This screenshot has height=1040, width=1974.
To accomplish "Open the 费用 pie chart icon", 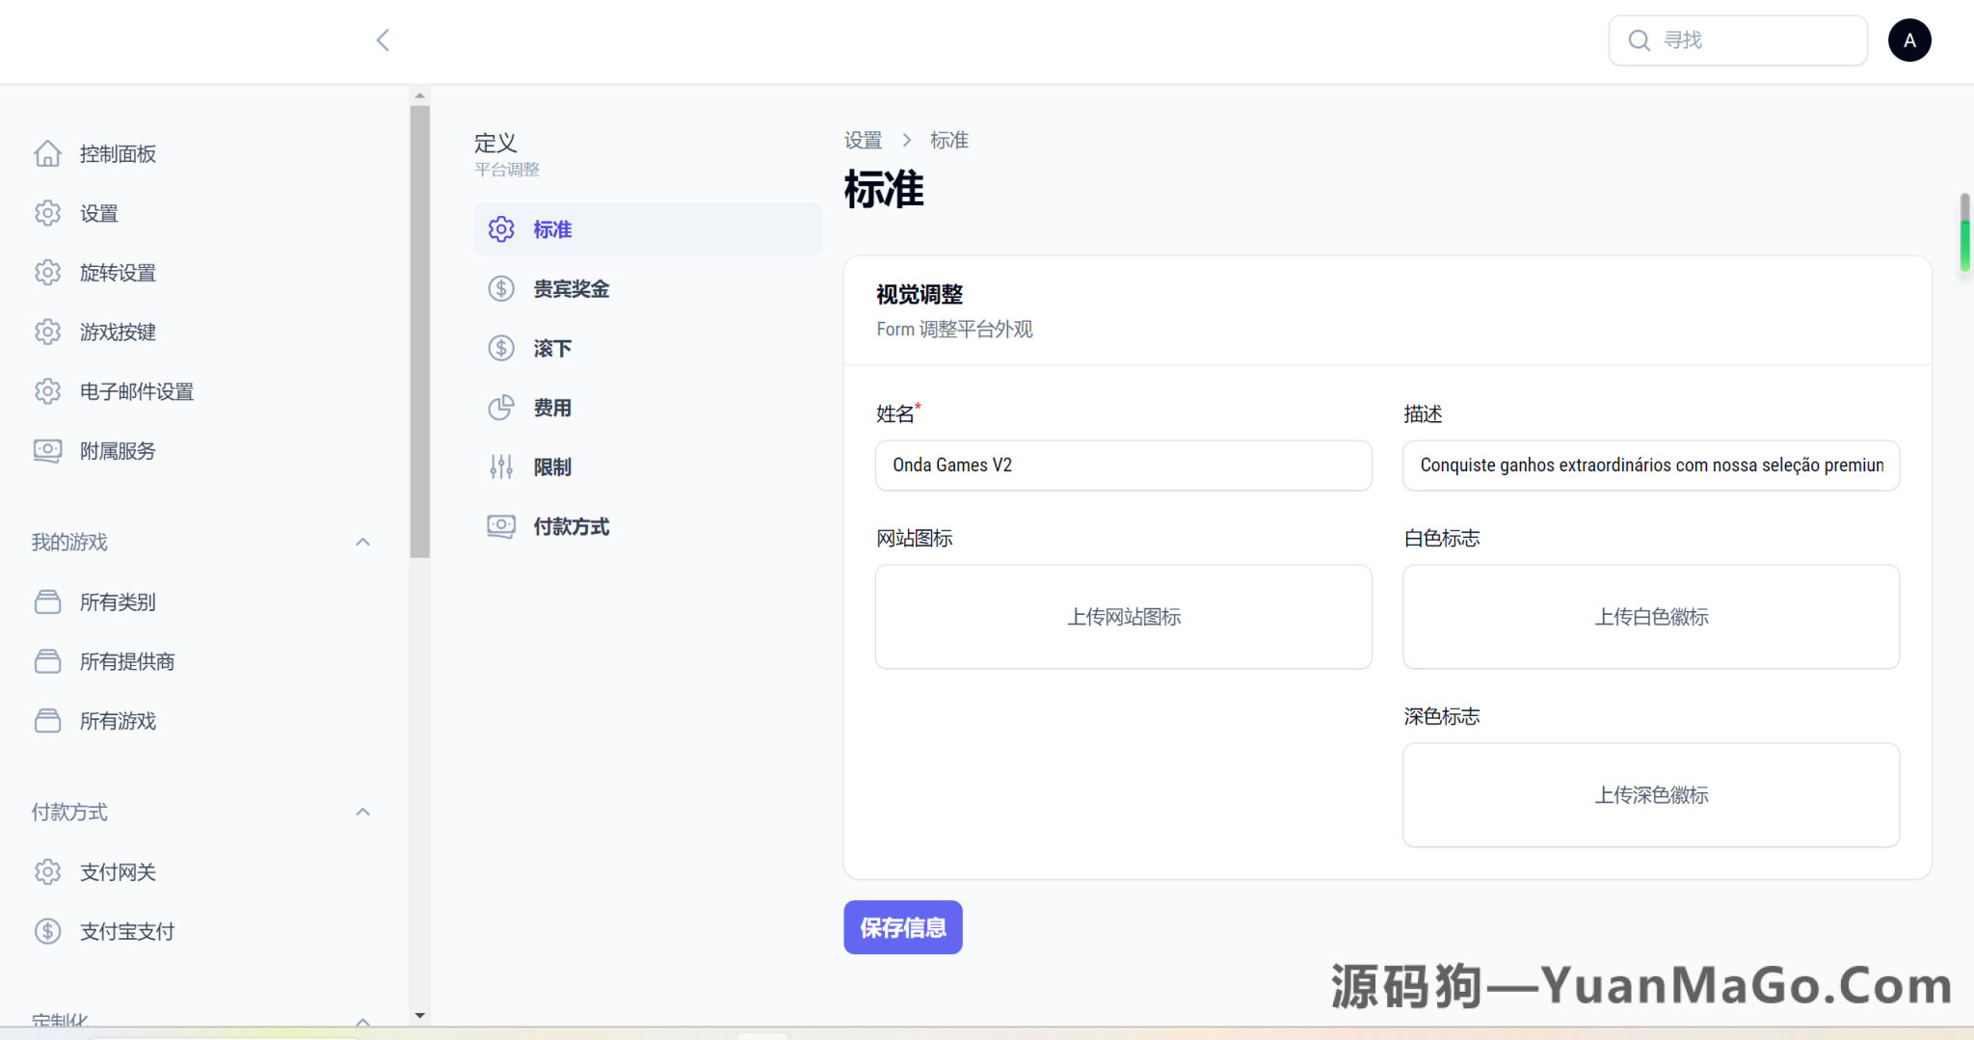I will 501,408.
